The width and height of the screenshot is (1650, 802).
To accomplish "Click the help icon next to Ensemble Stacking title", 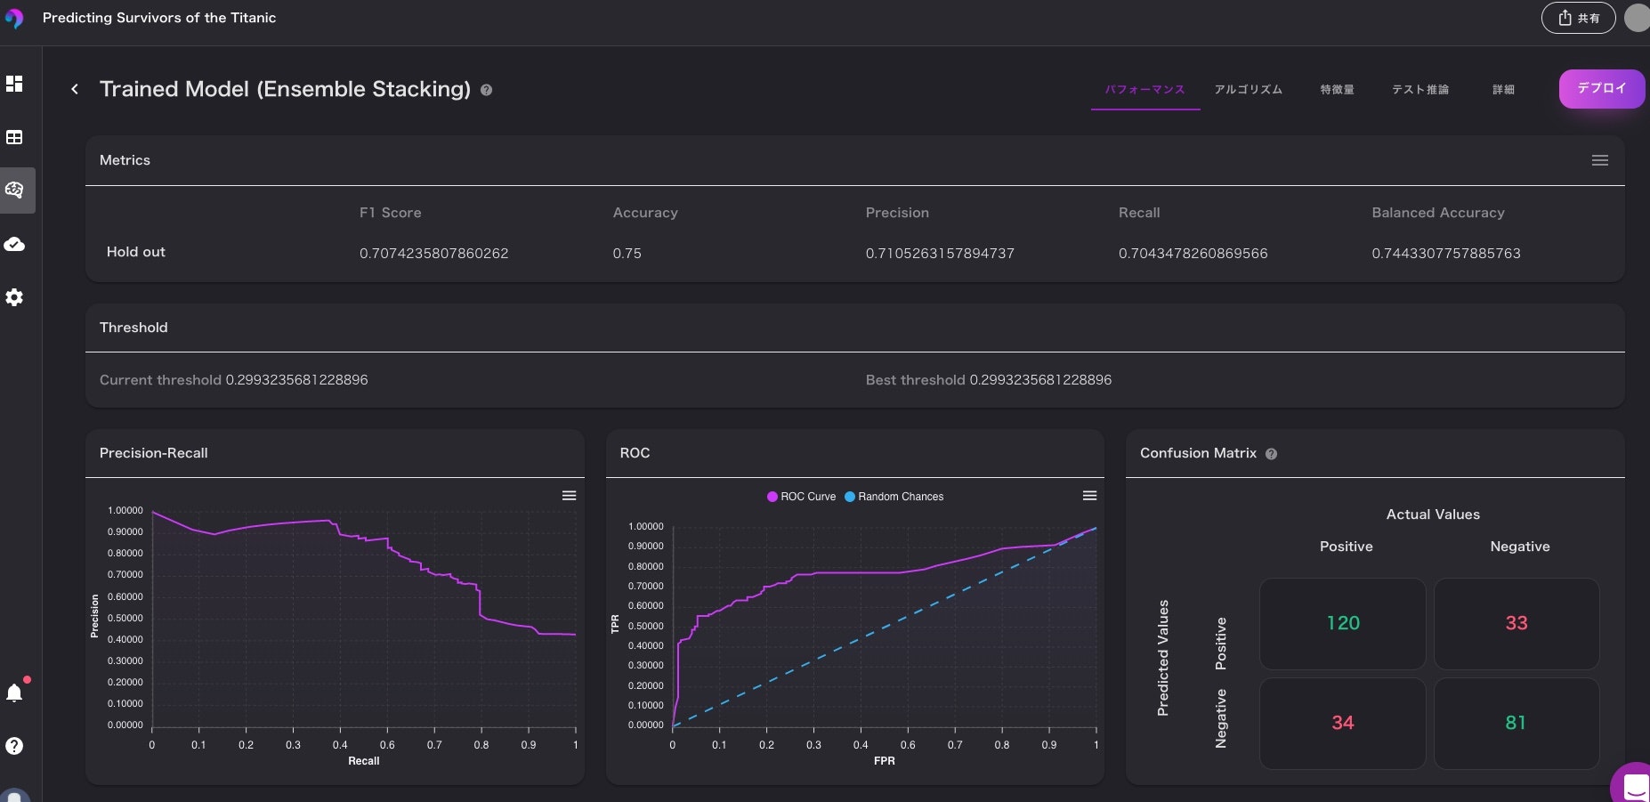I will [486, 90].
